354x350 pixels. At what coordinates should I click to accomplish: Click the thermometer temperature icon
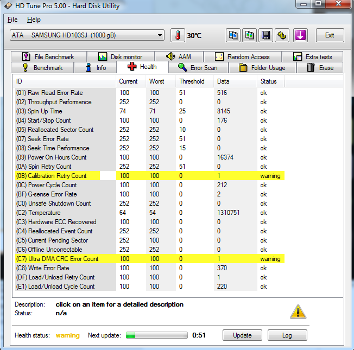(x=178, y=35)
